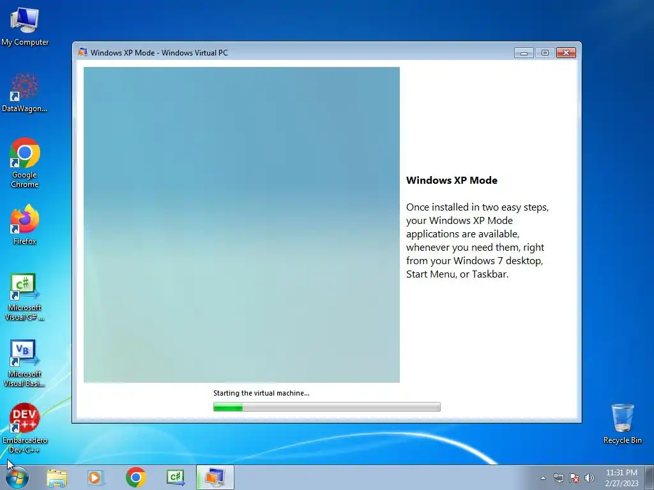654x490 pixels.
Task: Click the green startup progress bar
Action: 326,406
